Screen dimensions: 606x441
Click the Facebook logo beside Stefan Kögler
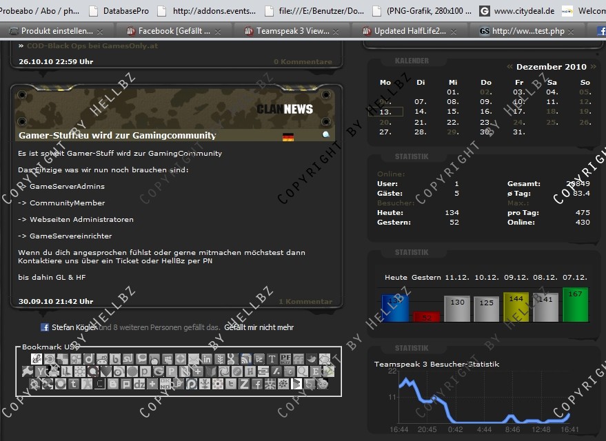(45, 327)
